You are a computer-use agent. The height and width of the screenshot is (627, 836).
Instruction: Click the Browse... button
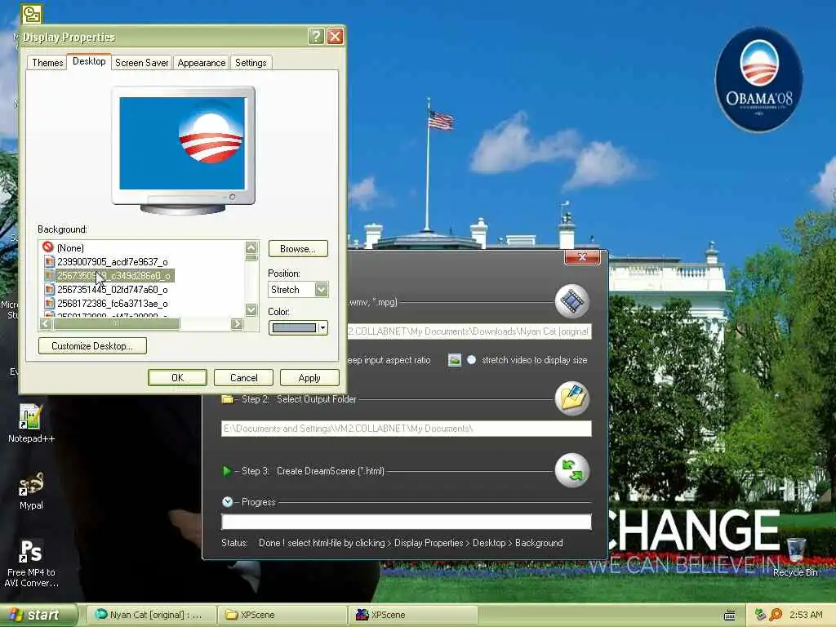[298, 249]
